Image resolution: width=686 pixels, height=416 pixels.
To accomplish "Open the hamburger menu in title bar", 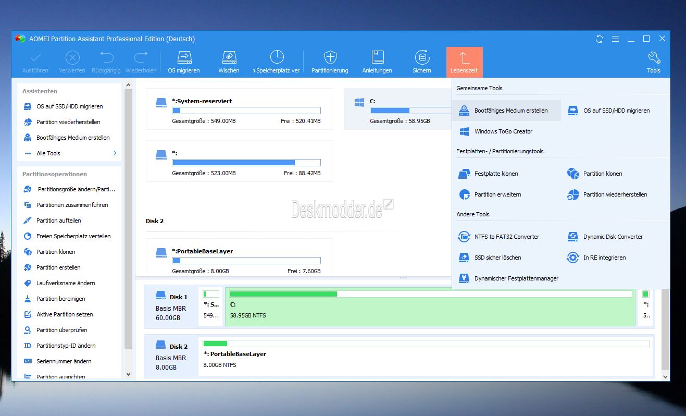I will 615,39.
